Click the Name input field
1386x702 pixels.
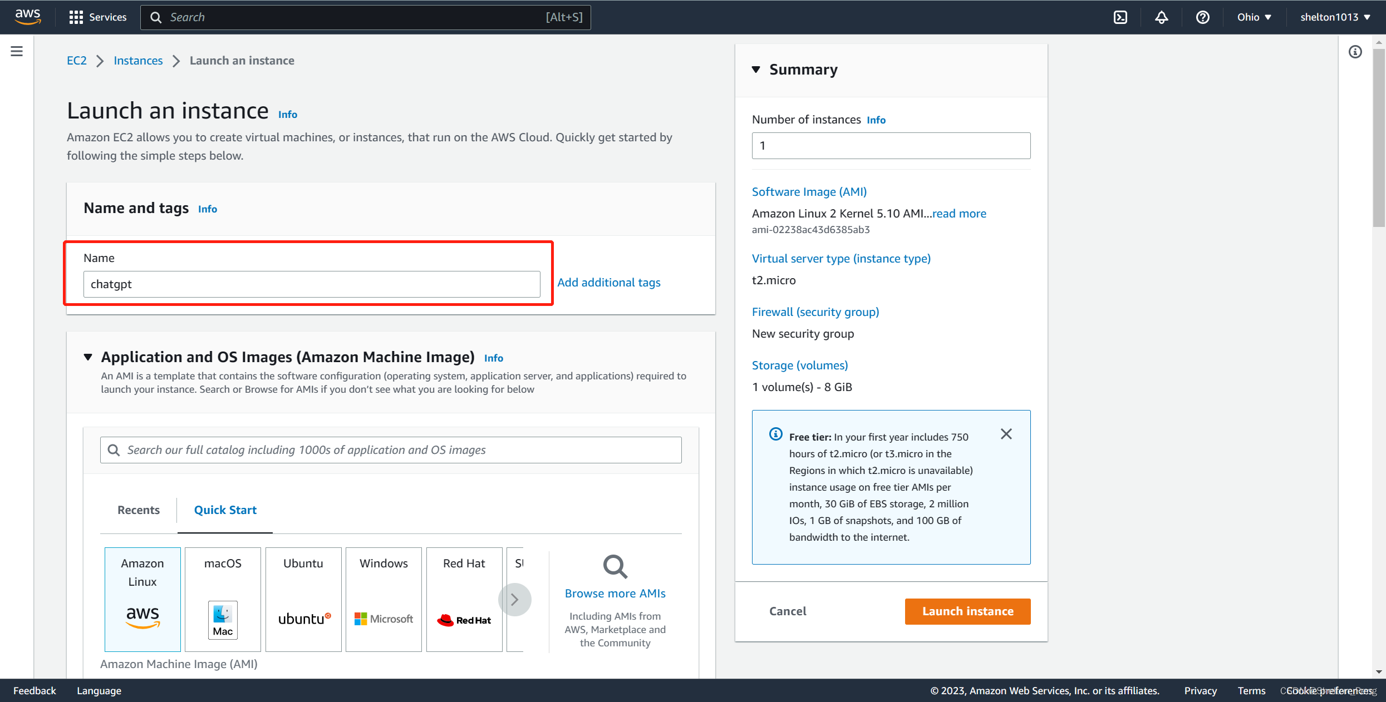pos(312,284)
